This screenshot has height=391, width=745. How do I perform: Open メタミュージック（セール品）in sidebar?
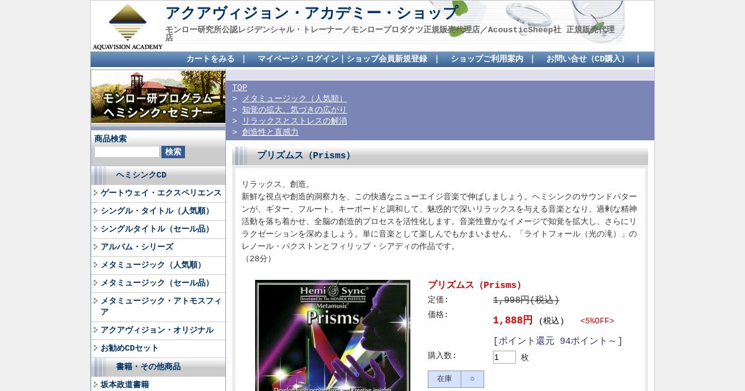pyautogui.click(x=157, y=283)
